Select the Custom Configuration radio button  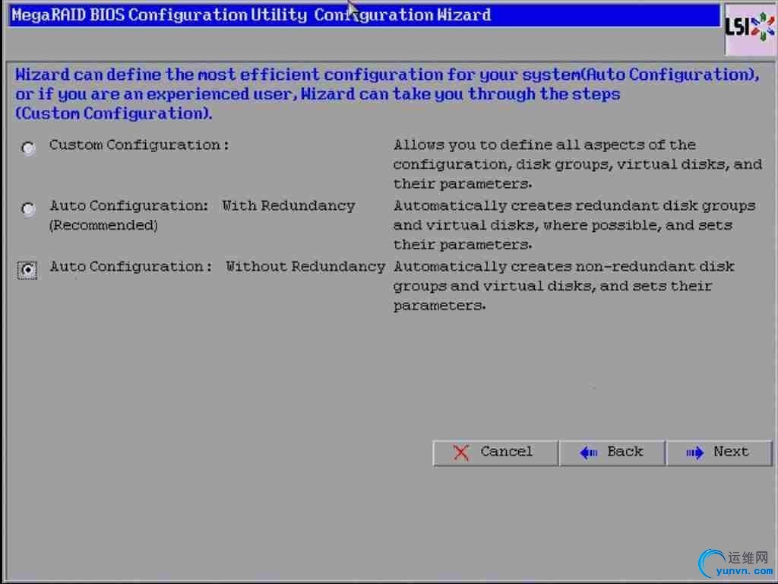tap(28, 148)
